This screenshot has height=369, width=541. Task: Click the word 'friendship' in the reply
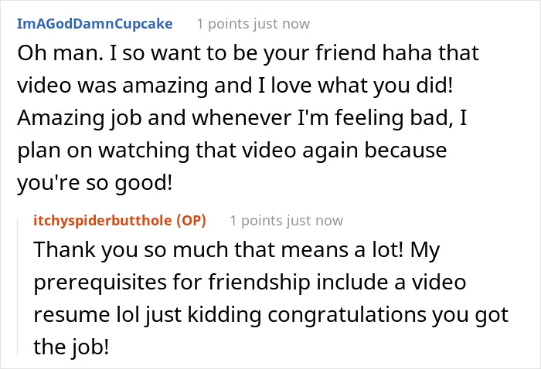pos(260,283)
